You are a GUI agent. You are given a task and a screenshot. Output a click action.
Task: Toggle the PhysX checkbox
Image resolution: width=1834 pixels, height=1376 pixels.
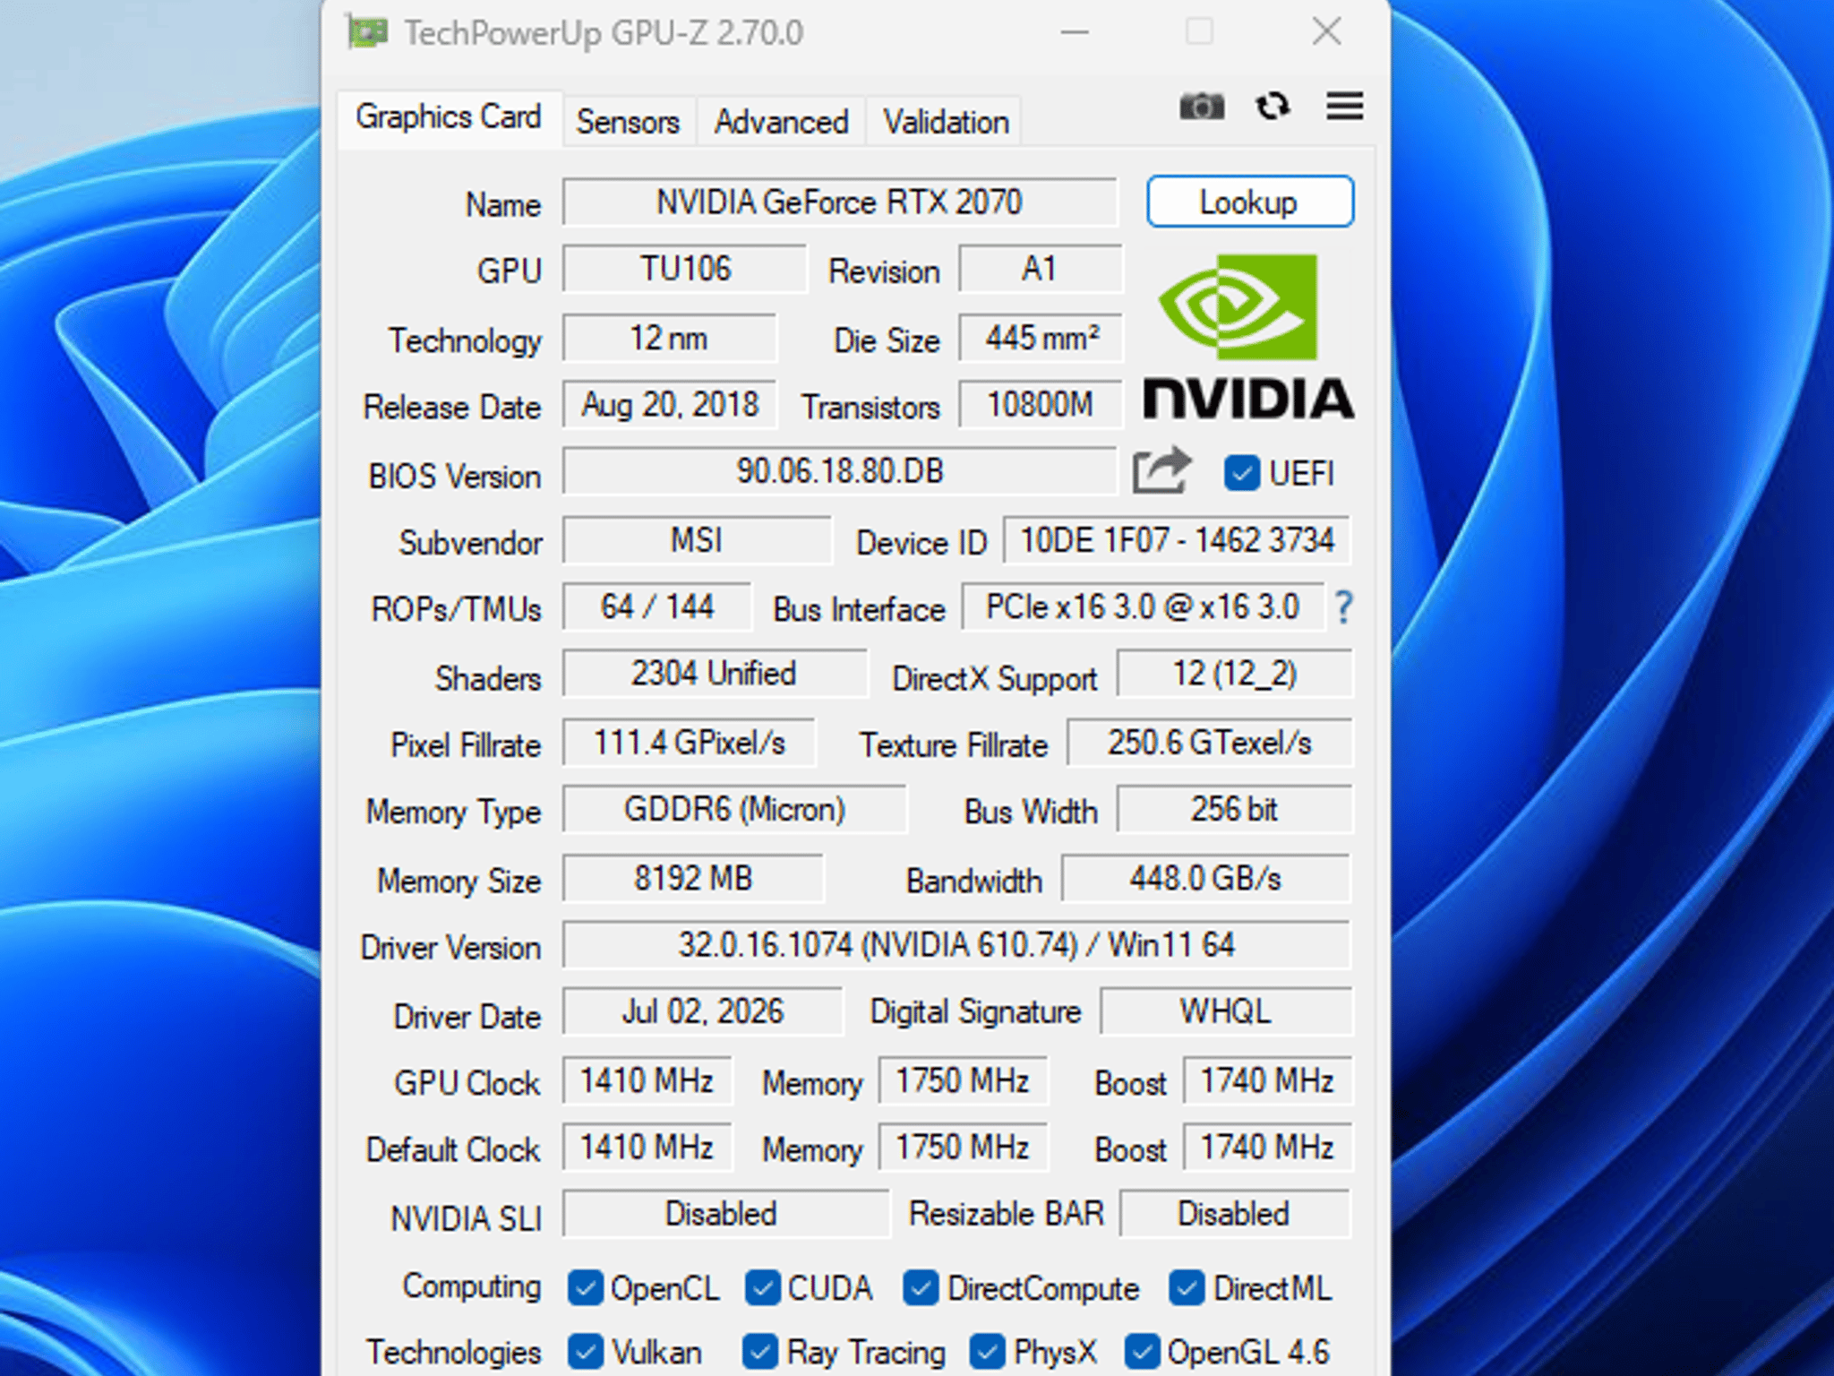tap(988, 1352)
